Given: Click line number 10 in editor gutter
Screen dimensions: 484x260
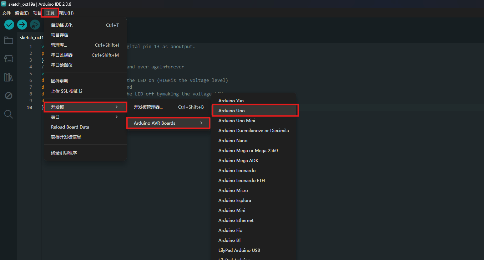Looking at the screenshot, I should 29,108.
